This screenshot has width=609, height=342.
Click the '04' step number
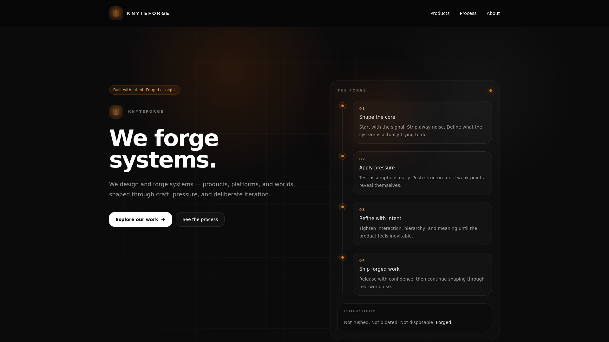[362, 260]
